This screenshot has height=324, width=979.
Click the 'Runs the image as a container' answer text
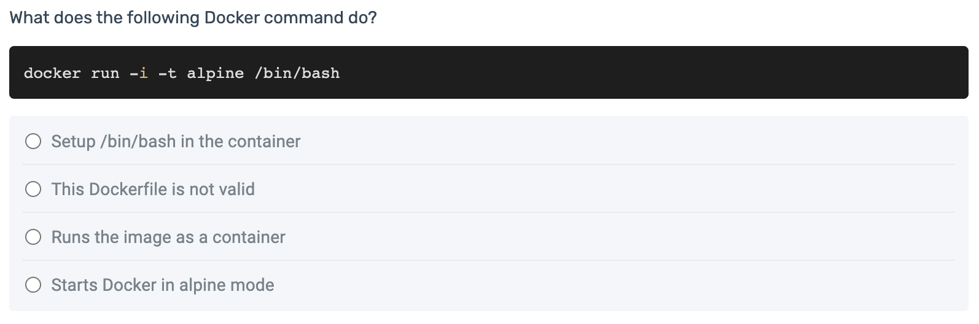point(168,237)
